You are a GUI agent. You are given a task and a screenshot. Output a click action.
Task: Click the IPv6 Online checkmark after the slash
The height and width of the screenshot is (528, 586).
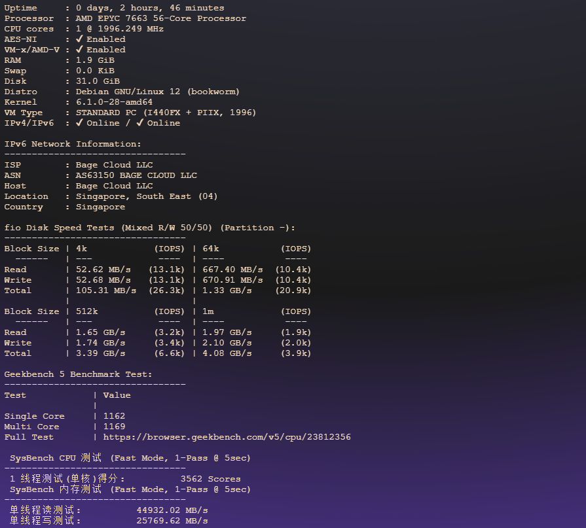tap(139, 123)
